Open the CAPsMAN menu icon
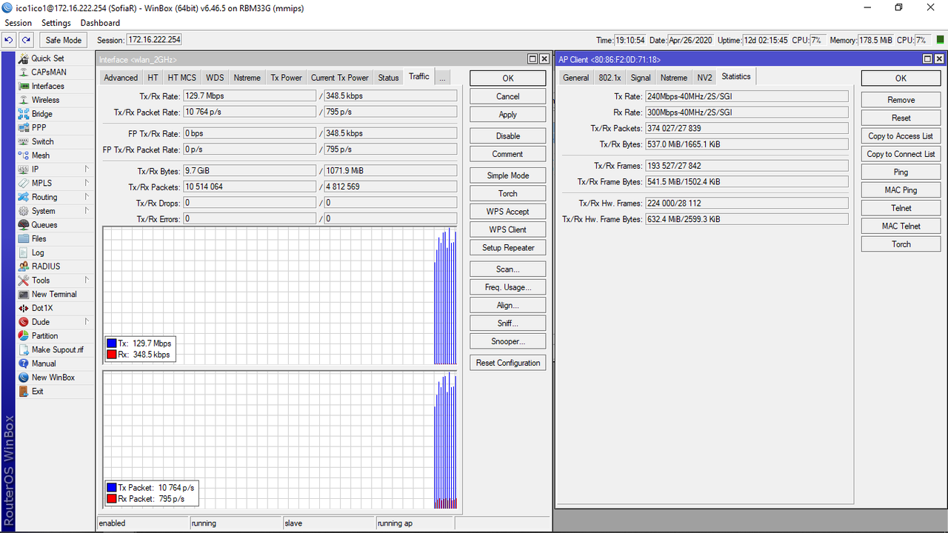 (x=24, y=73)
